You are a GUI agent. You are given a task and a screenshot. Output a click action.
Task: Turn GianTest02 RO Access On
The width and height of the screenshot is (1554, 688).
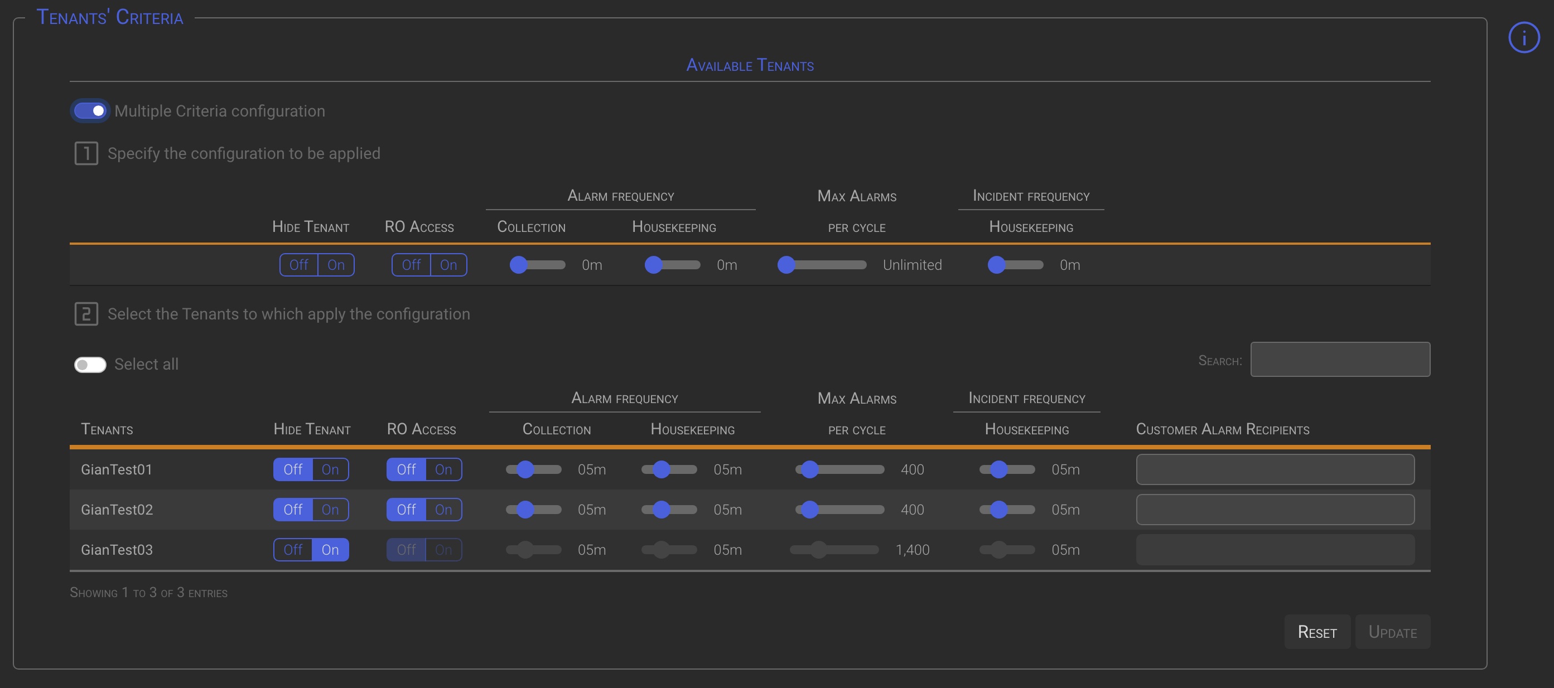pos(443,510)
